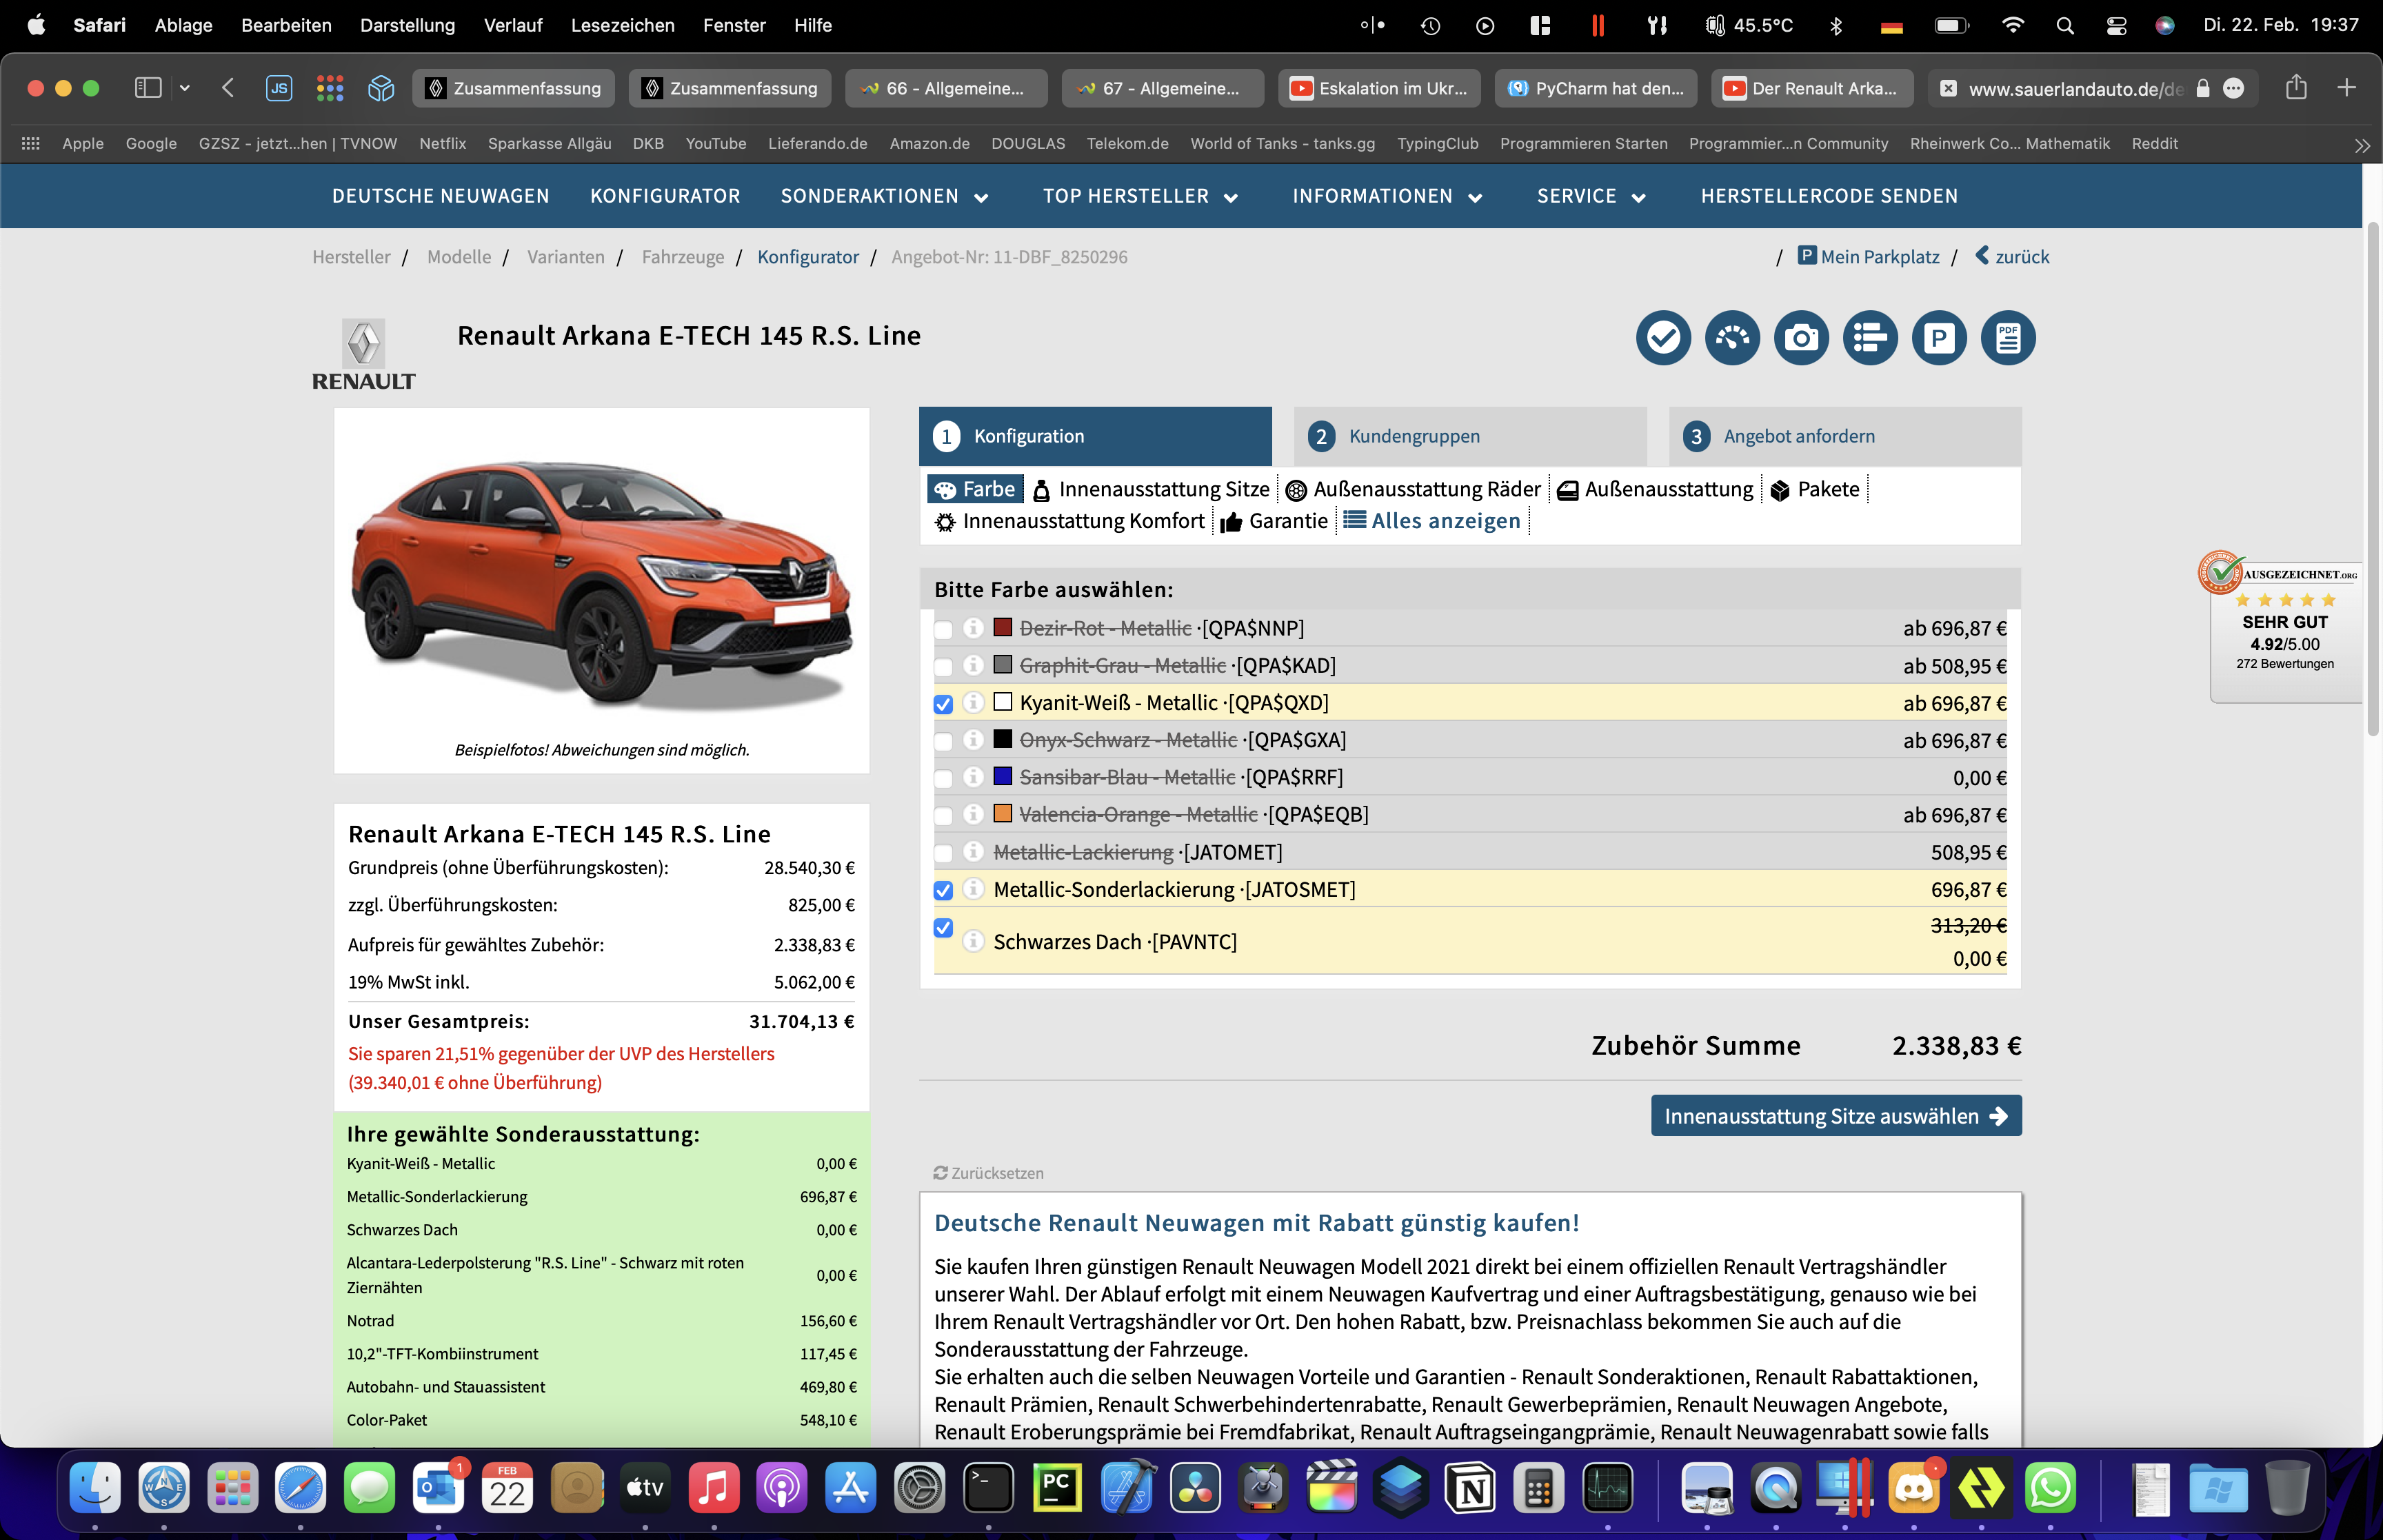Image resolution: width=2383 pixels, height=1540 pixels.
Task: Open Notion from the dock
Action: [x=1471, y=1489]
